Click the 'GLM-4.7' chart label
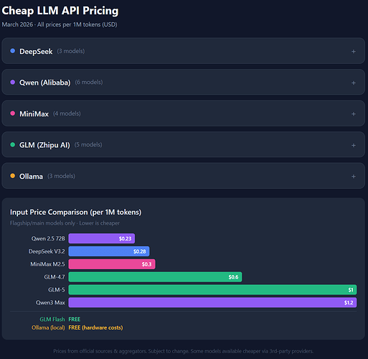368x359 pixels. (55, 277)
